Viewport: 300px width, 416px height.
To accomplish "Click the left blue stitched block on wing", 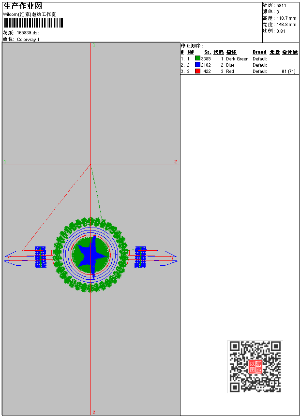I will (40, 257).
